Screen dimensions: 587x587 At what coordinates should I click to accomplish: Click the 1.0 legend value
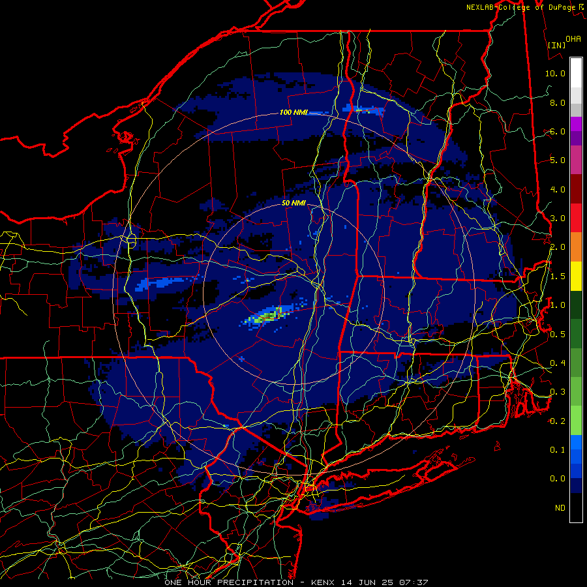pyautogui.click(x=558, y=305)
